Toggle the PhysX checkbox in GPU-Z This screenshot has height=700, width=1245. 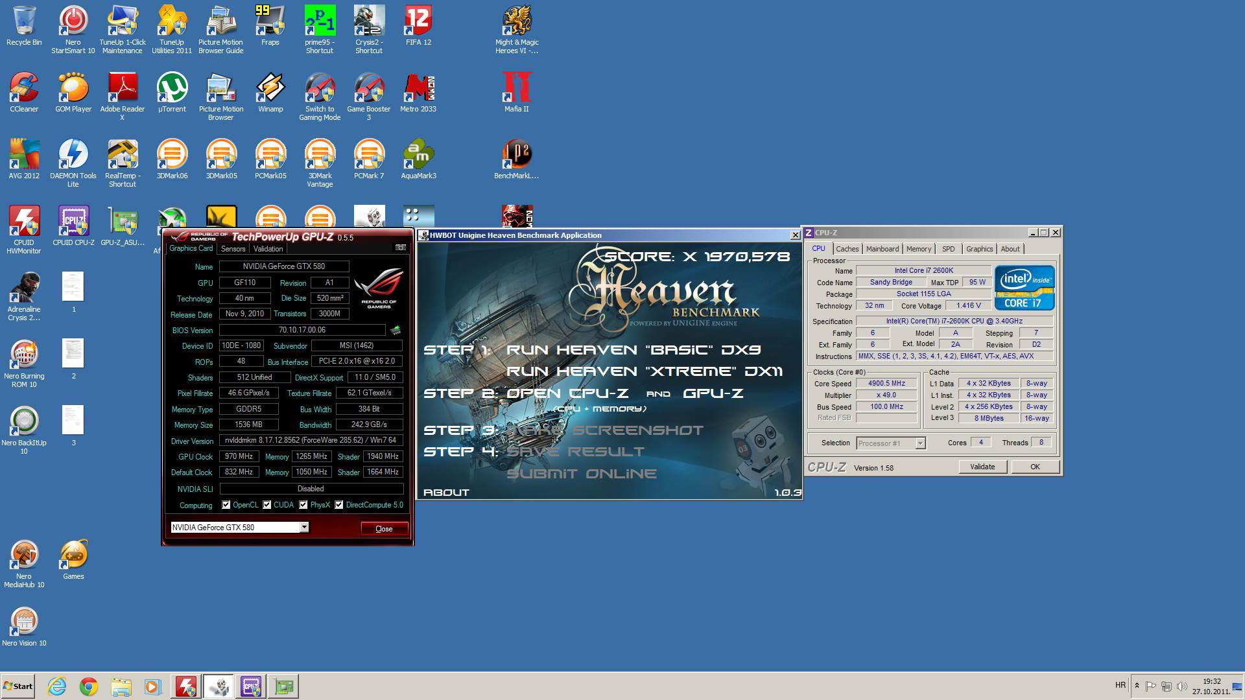tap(303, 505)
